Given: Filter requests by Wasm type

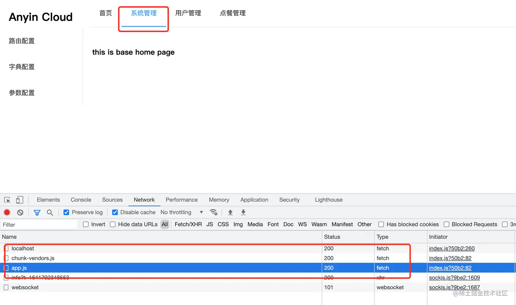Looking at the screenshot, I should 319,224.
